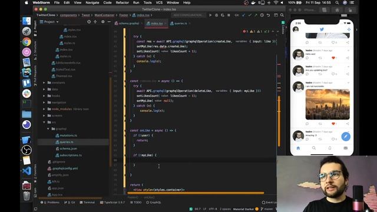Tap the Notifications bell tab in simulator
The image size is (377, 212).
pyautogui.click(x=330, y=148)
